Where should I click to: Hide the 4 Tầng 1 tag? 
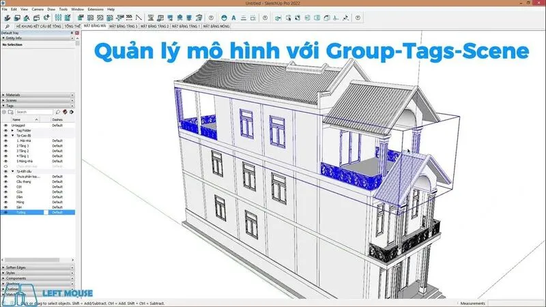(x=5, y=156)
